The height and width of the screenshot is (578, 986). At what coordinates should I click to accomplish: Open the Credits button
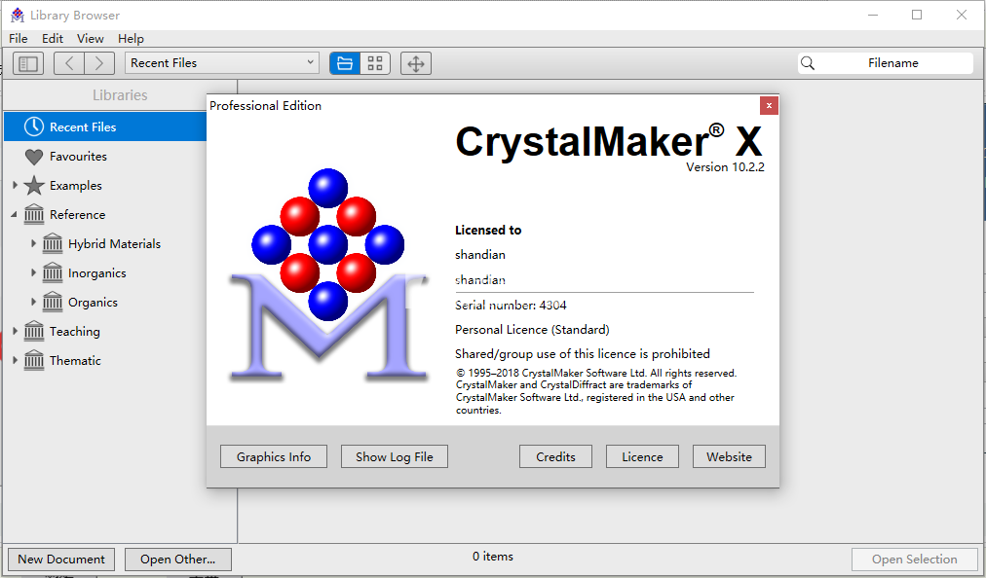556,456
